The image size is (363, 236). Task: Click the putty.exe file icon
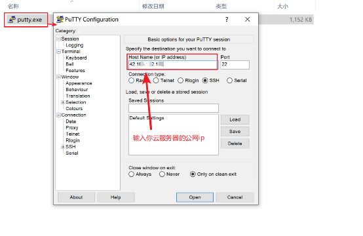[12, 20]
